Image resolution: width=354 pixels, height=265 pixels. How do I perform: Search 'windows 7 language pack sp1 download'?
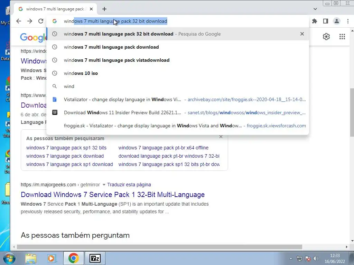click(x=69, y=165)
